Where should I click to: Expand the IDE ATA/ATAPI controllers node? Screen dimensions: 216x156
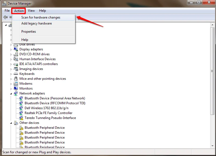point(11,64)
